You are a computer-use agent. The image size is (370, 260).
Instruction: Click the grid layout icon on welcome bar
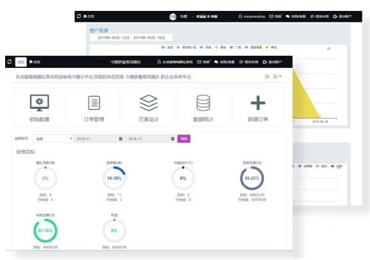click(267, 76)
